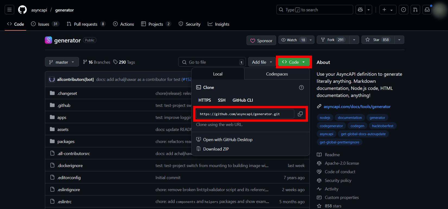Open the Pull requests tab
Viewport: 448px width, 209px height.
[x=86, y=24]
